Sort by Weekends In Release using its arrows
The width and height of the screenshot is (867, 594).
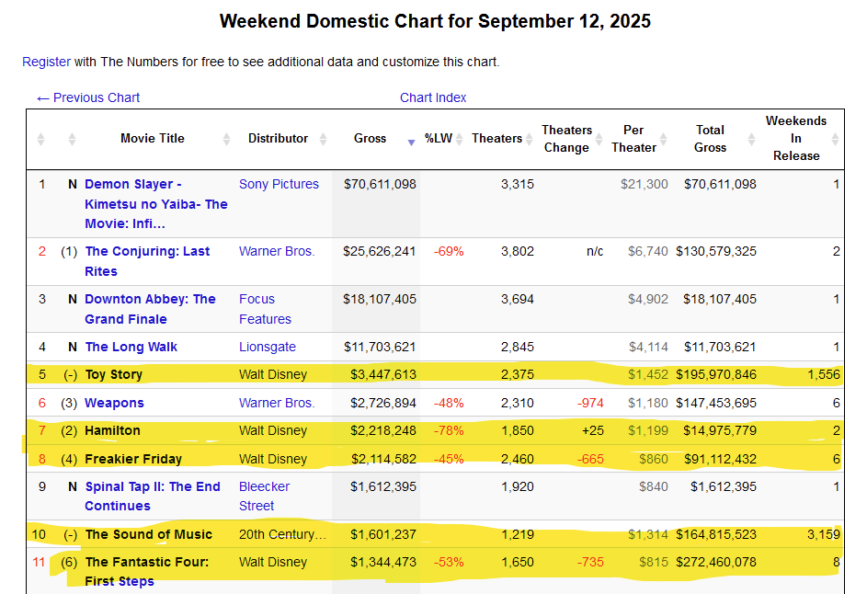click(836, 139)
